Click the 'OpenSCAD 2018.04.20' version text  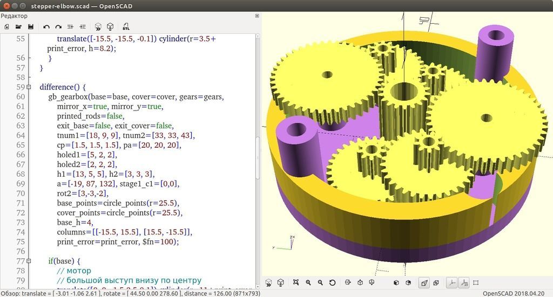[513, 293]
